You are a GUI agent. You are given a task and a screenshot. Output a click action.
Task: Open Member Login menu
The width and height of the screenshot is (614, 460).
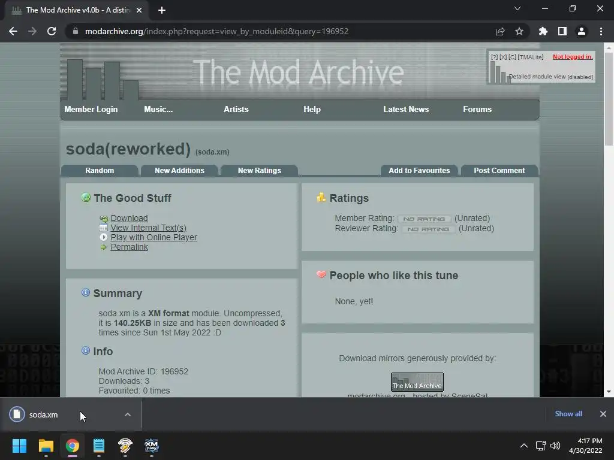point(91,110)
